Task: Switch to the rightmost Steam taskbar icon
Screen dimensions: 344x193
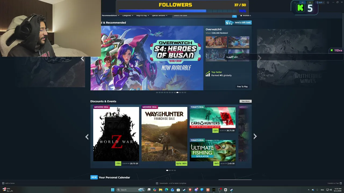Action: click(231, 190)
